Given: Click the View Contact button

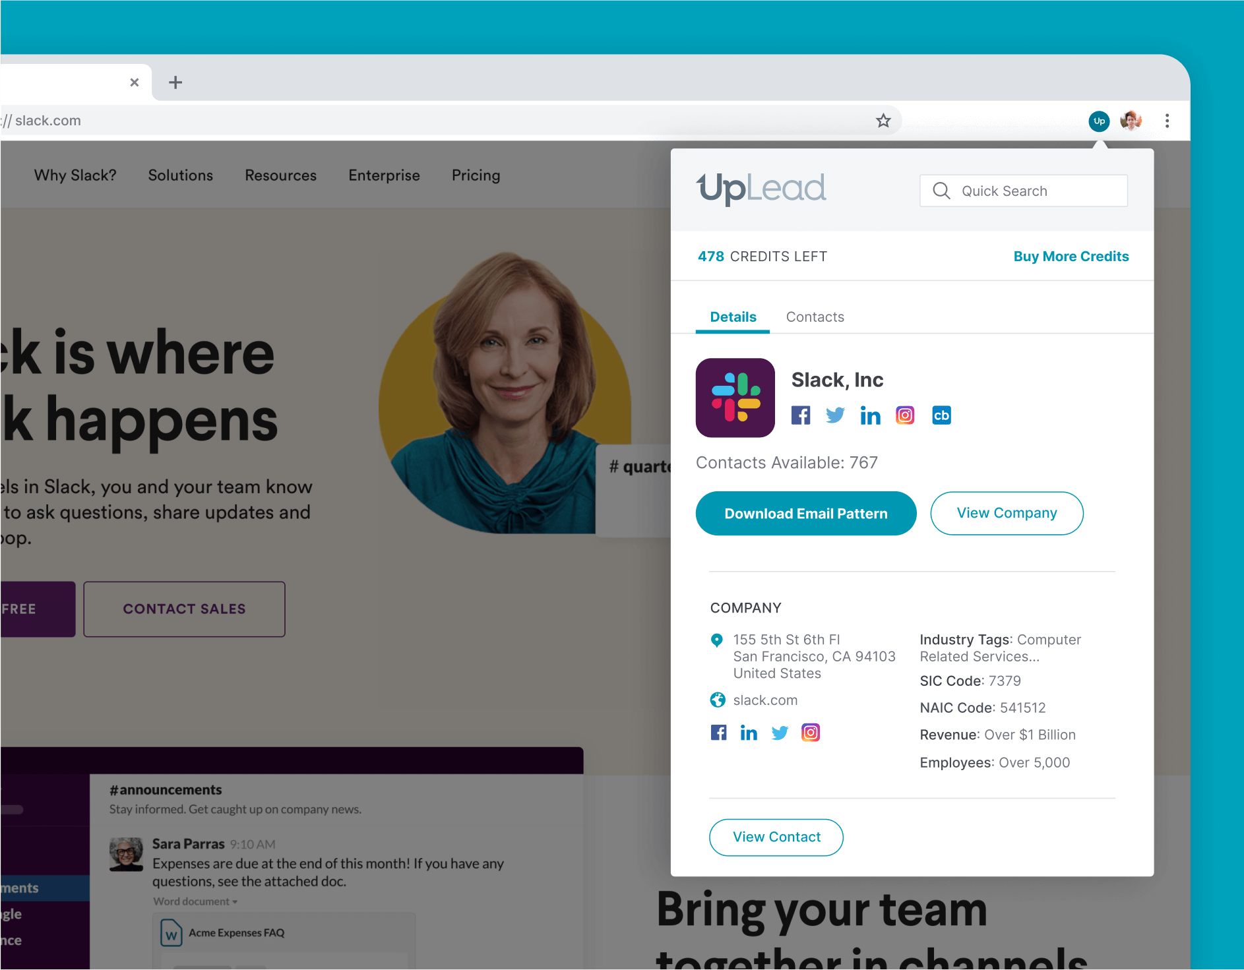Looking at the screenshot, I should coord(776,837).
